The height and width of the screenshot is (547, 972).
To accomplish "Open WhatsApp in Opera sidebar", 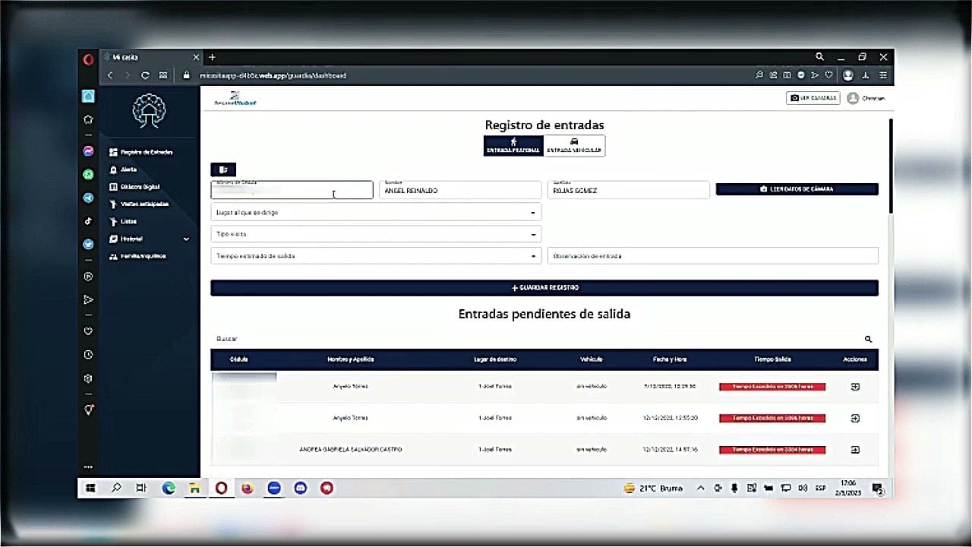I will [x=88, y=174].
